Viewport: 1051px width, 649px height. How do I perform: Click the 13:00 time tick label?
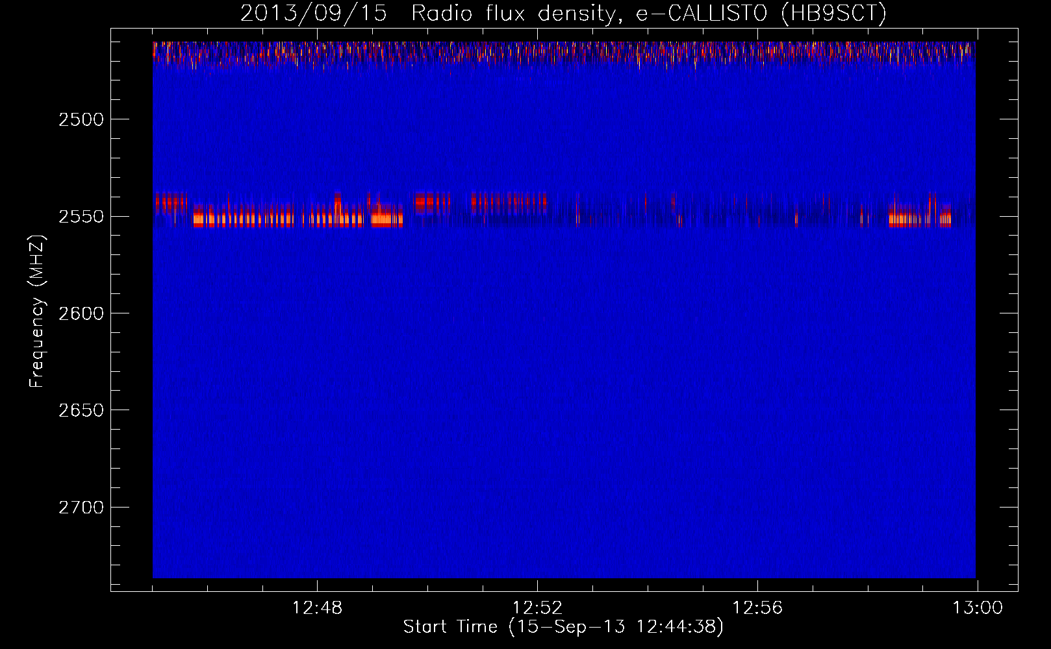click(978, 608)
